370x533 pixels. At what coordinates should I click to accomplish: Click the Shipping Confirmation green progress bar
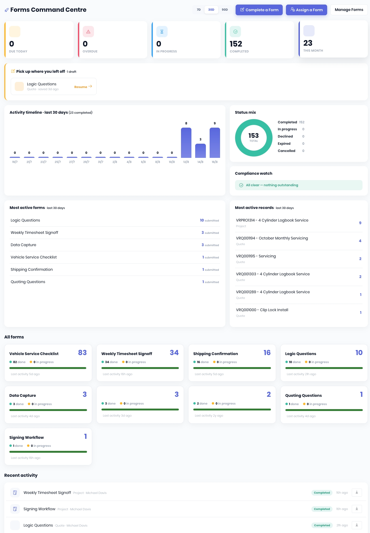pyautogui.click(x=232, y=368)
